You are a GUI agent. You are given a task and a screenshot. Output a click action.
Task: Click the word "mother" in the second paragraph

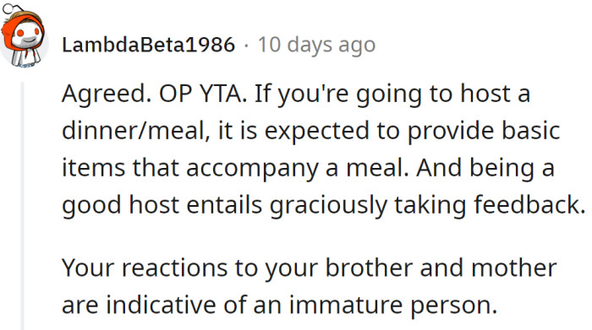pyautogui.click(x=513, y=268)
